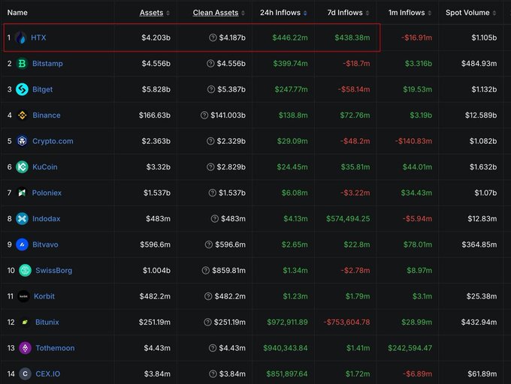Viewport: 511px width, 384px height.
Task: Click the Korbit logo icon
Action: [23, 296]
